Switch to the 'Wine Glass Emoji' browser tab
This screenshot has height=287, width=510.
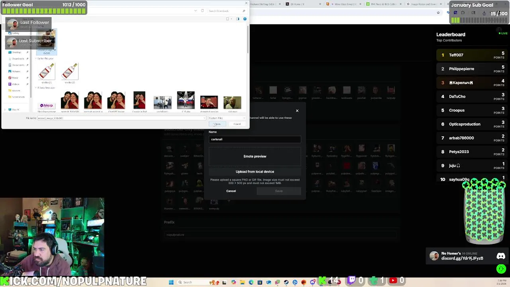click(x=344, y=4)
